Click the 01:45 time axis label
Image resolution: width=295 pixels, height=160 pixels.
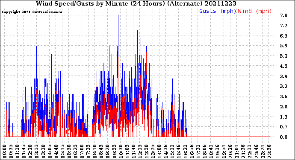(24, 151)
